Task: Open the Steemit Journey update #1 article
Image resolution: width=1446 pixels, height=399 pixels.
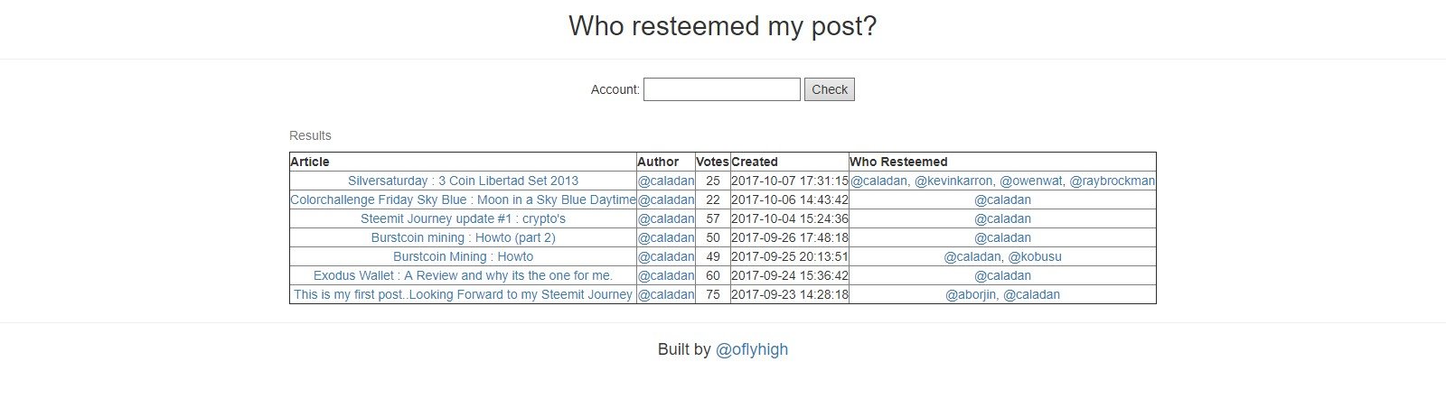Action: [x=463, y=218]
